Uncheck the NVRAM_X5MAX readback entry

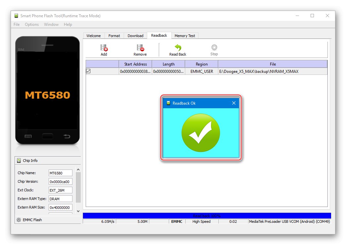[88, 71]
